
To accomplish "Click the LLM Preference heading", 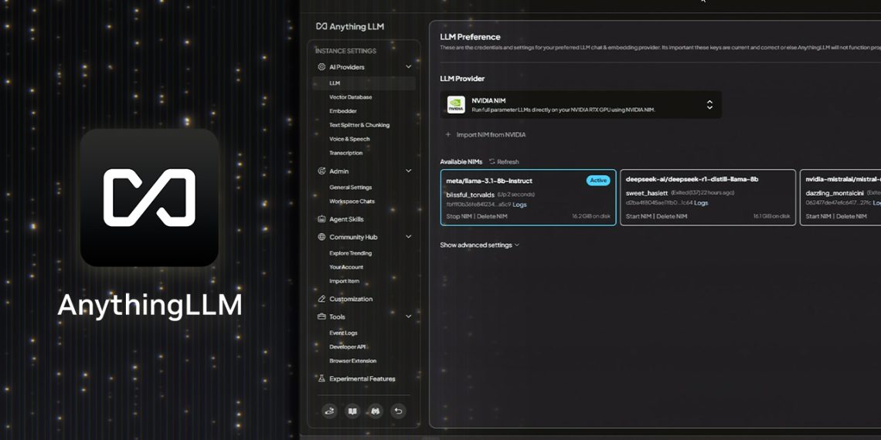I will [470, 37].
